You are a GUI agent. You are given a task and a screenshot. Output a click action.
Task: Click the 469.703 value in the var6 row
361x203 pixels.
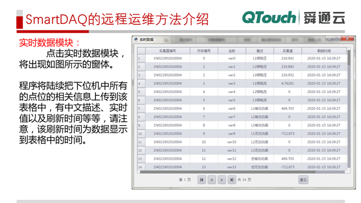288,109
